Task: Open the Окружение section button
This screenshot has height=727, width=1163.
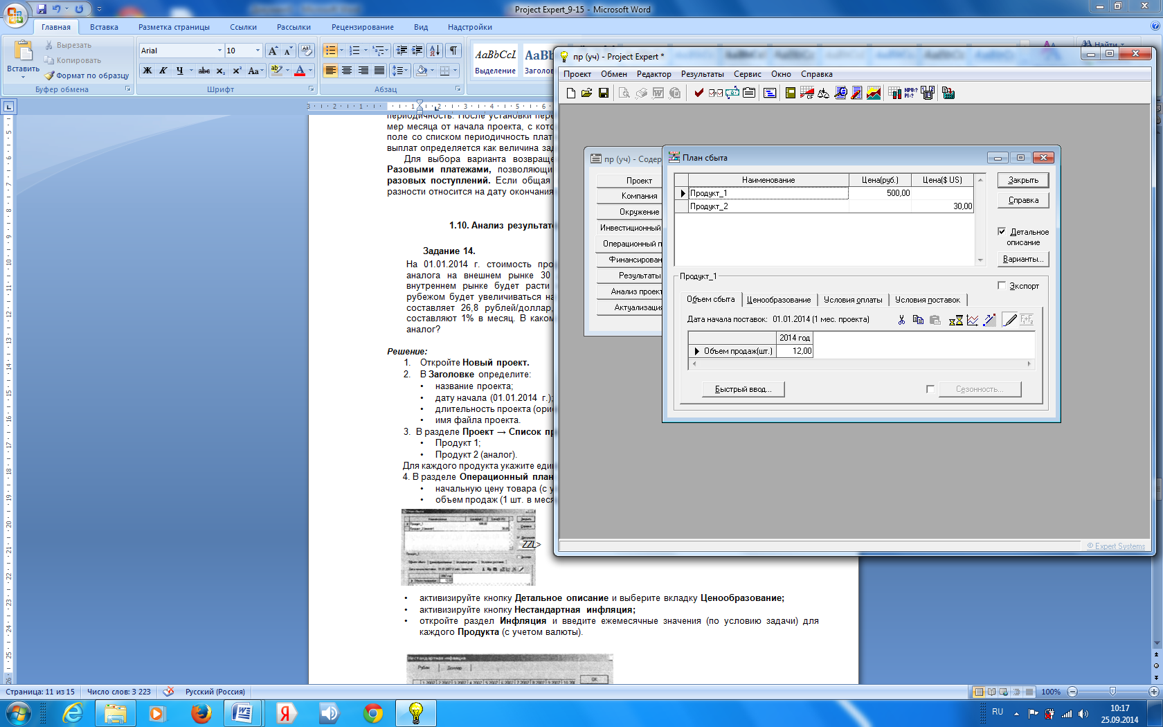Action: coord(629,212)
